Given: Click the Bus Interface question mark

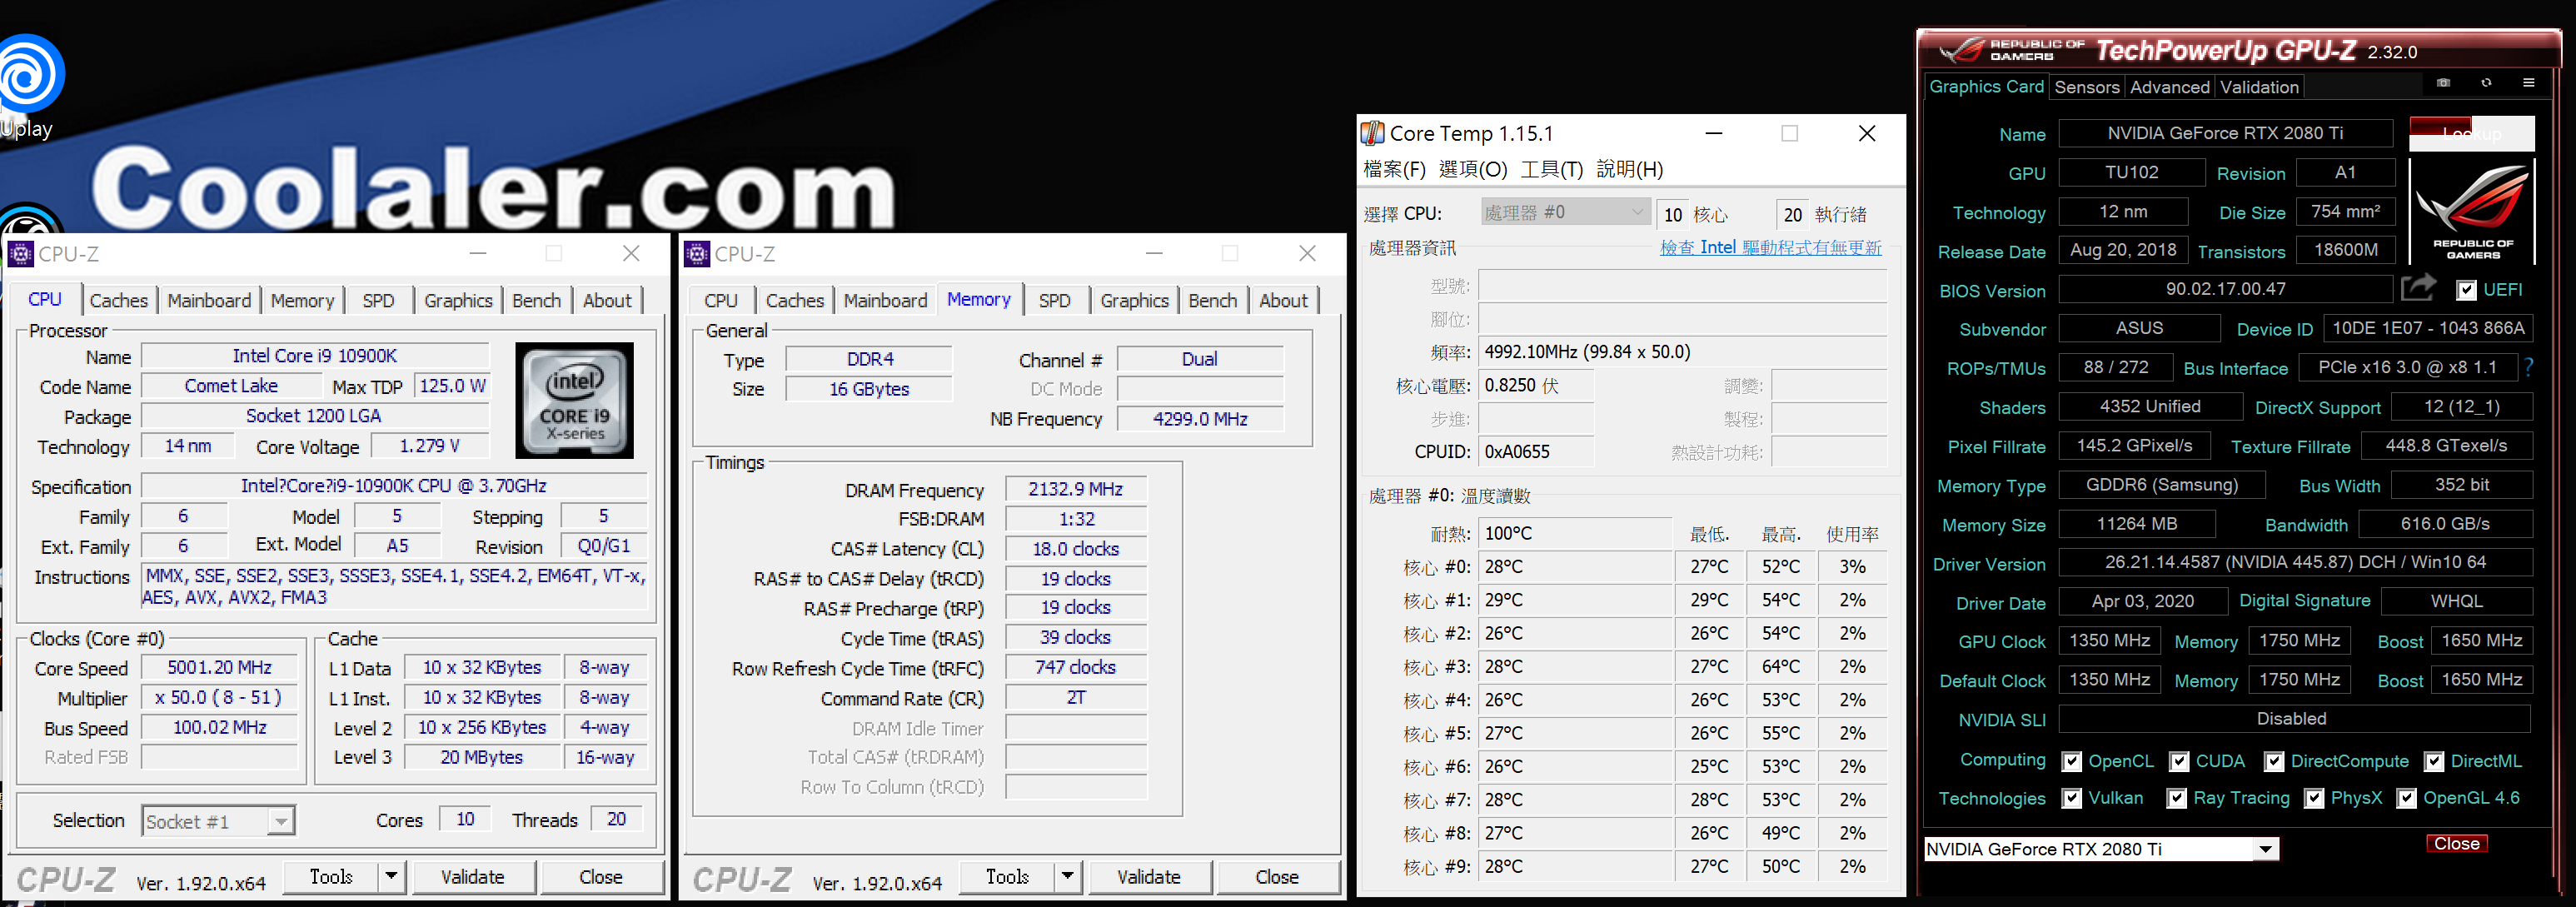Looking at the screenshot, I should pyautogui.click(x=2529, y=367).
